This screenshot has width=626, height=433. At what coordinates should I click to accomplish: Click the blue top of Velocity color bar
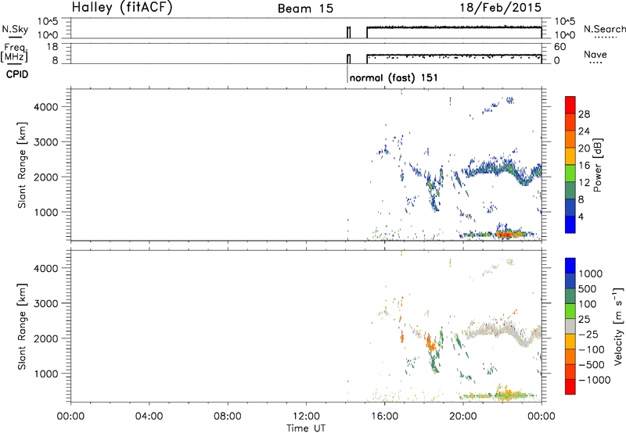pos(570,266)
